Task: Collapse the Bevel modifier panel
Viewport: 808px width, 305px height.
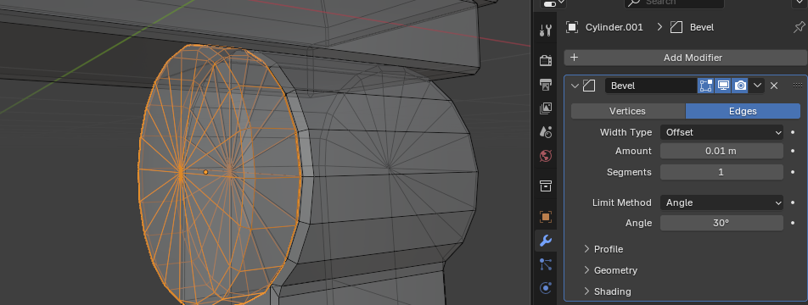Action: 575,86
